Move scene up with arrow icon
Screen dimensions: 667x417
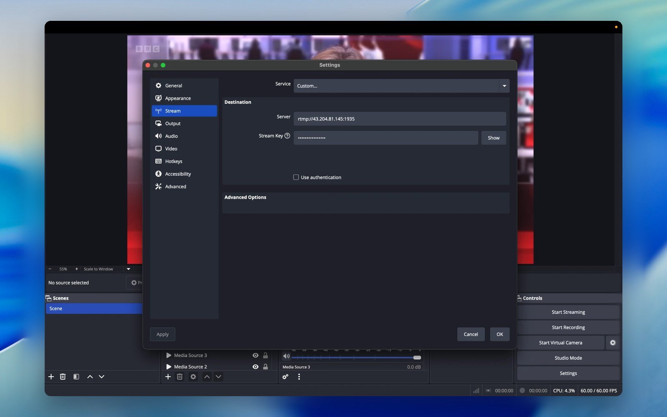point(90,377)
